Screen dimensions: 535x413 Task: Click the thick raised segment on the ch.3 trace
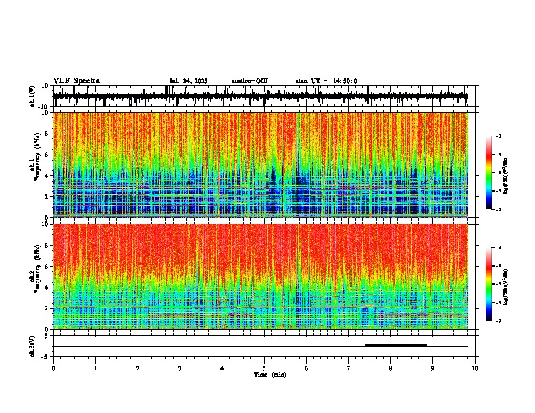[x=396, y=346]
